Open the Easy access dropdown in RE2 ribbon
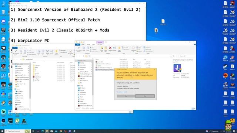237x133 pixels. coord(126,49)
